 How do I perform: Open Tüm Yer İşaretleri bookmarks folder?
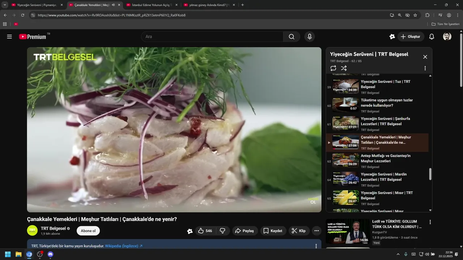[446, 24]
